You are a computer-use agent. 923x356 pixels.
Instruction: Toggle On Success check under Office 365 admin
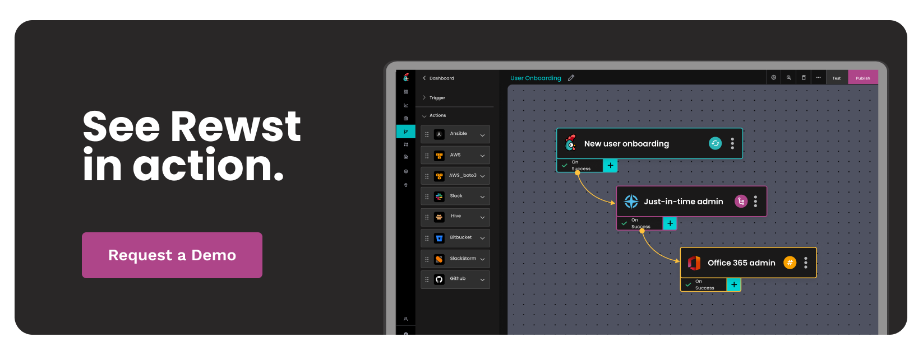pos(688,285)
